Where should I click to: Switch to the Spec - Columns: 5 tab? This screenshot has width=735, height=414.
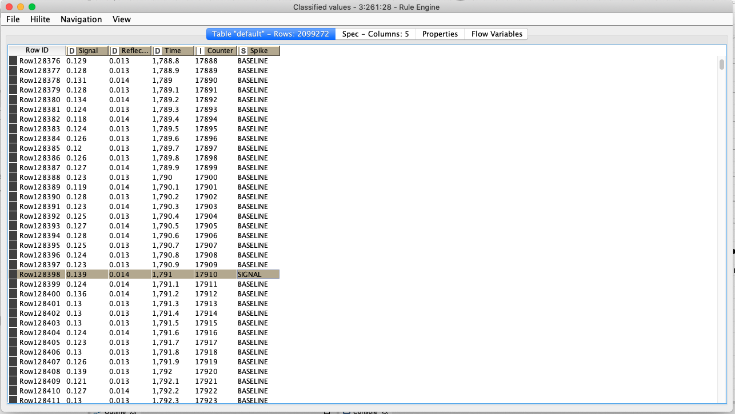[376, 34]
